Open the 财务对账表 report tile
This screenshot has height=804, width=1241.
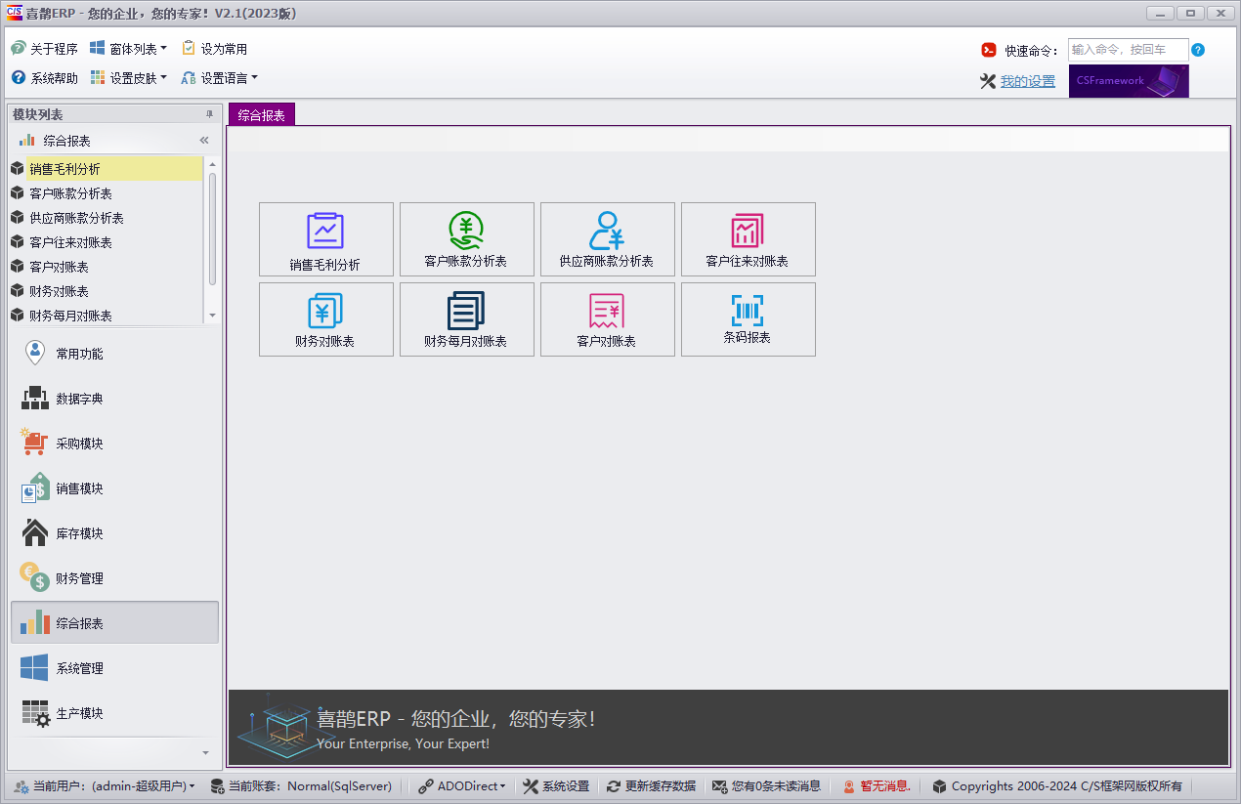[x=325, y=319]
